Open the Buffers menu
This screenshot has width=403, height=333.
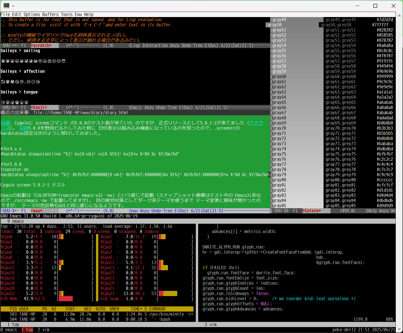50,14
